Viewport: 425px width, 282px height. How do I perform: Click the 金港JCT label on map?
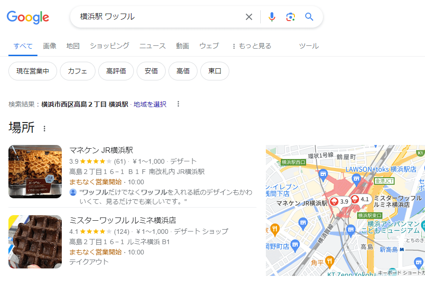click(x=384, y=181)
